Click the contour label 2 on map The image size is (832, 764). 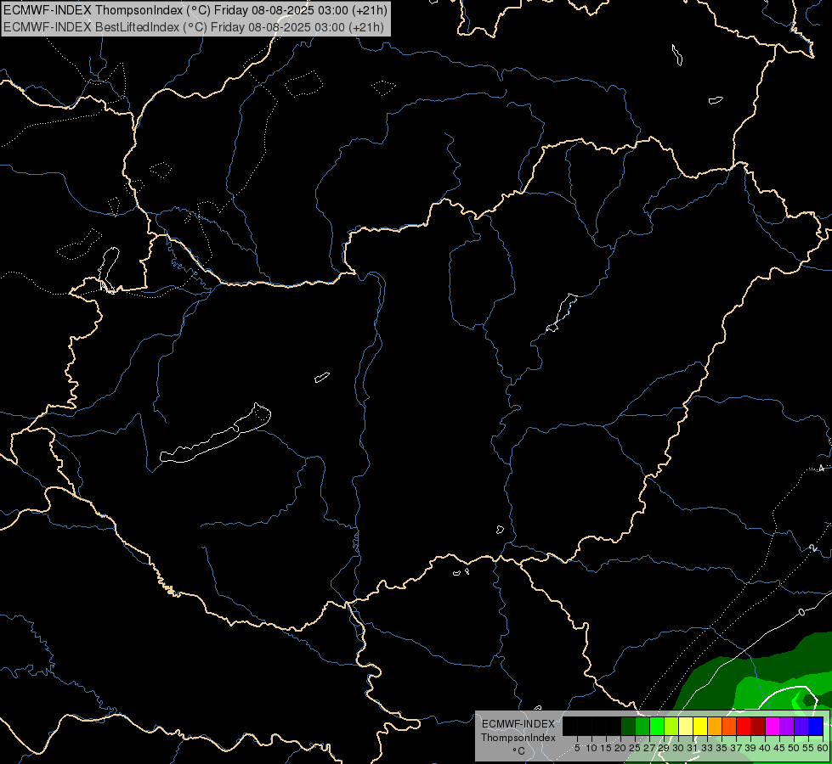pos(813,548)
